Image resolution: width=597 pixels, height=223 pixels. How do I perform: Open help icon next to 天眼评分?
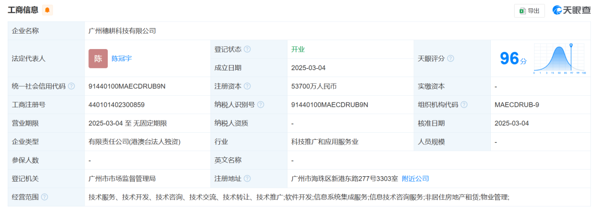pos(451,58)
